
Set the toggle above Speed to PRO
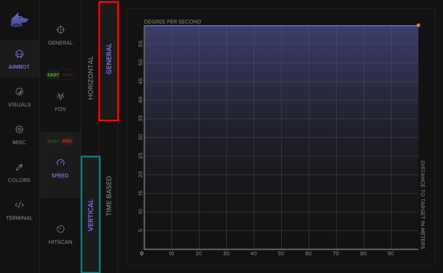(x=67, y=141)
